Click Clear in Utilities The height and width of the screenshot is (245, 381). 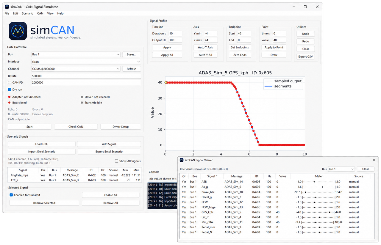pos(306,49)
